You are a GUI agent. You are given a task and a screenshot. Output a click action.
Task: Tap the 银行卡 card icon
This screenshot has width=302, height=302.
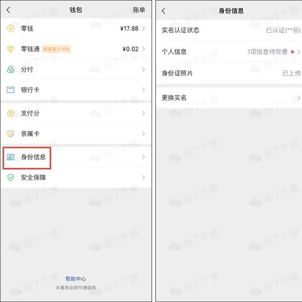coord(11,90)
